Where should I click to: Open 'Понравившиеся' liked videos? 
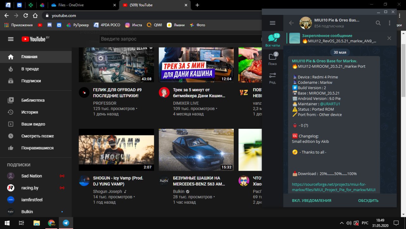pos(36,148)
